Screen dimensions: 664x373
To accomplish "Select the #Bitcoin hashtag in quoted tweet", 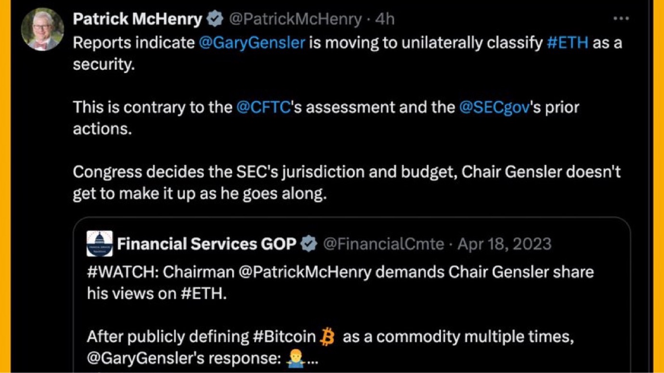I will point(284,337).
